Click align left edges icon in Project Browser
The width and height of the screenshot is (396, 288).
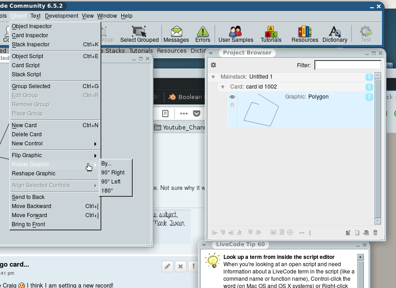tap(214, 233)
